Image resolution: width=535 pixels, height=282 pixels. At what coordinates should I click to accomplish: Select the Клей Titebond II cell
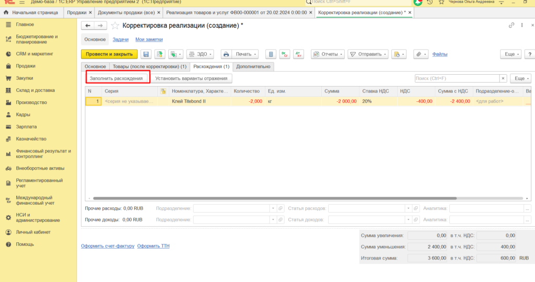pyautogui.click(x=199, y=101)
